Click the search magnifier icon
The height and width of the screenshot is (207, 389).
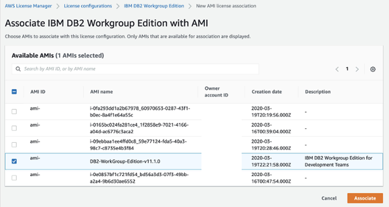(x=18, y=69)
